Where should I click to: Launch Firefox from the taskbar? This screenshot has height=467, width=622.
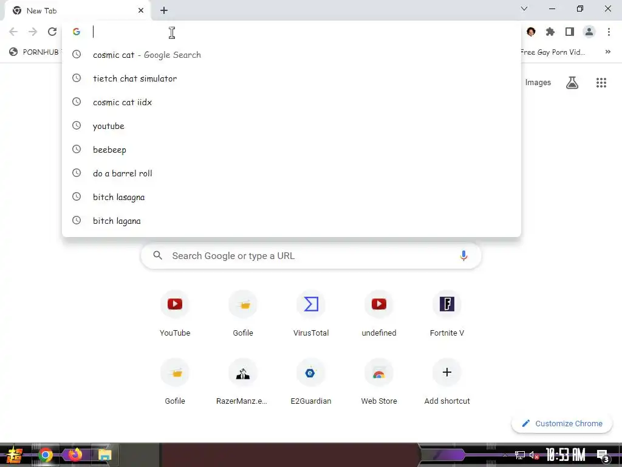(75, 454)
